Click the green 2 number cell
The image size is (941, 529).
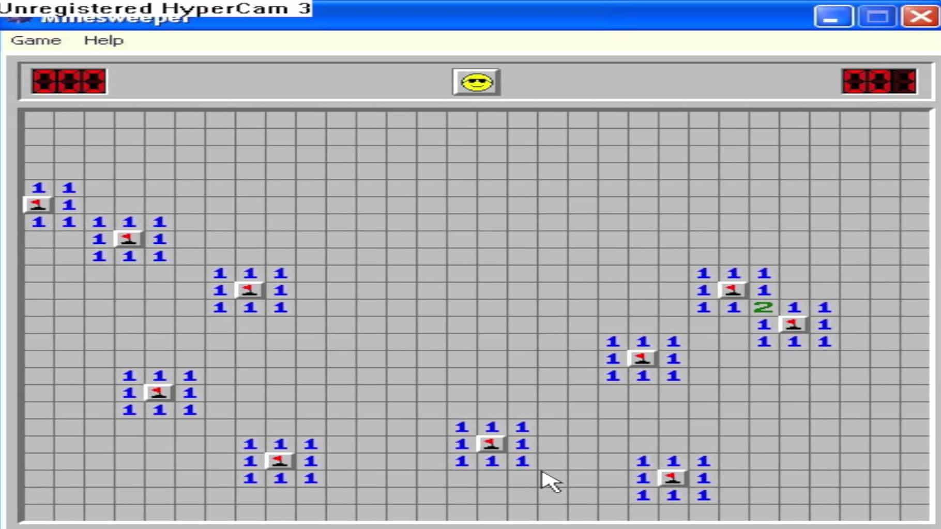[x=763, y=307]
